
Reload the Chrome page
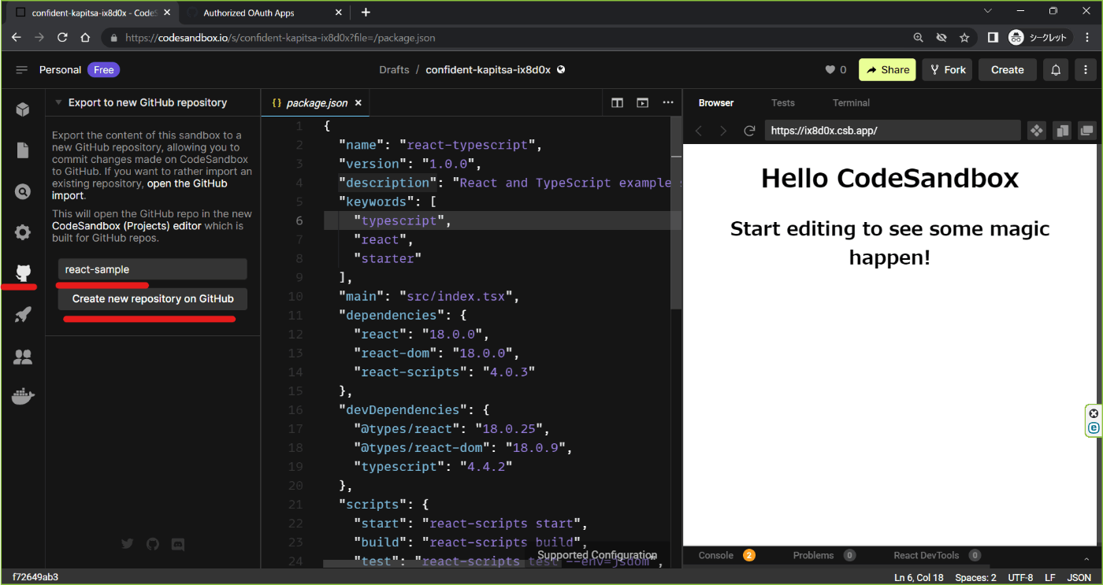click(x=62, y=37)
